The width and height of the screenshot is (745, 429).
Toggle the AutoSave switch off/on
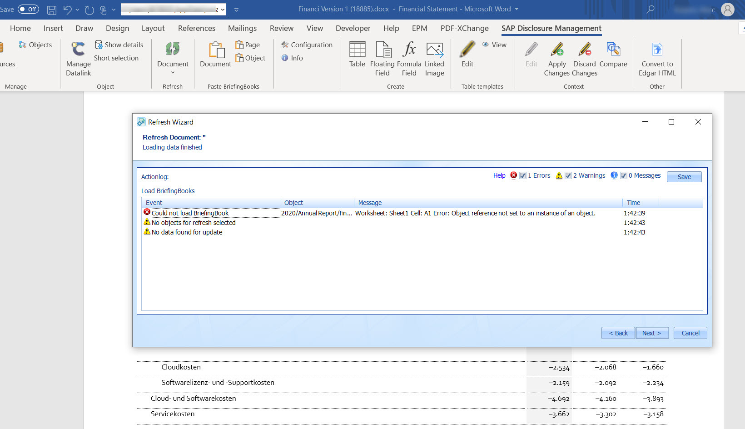[x=28, y=9]
